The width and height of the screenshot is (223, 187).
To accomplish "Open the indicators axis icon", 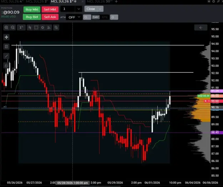I will 49,27.
